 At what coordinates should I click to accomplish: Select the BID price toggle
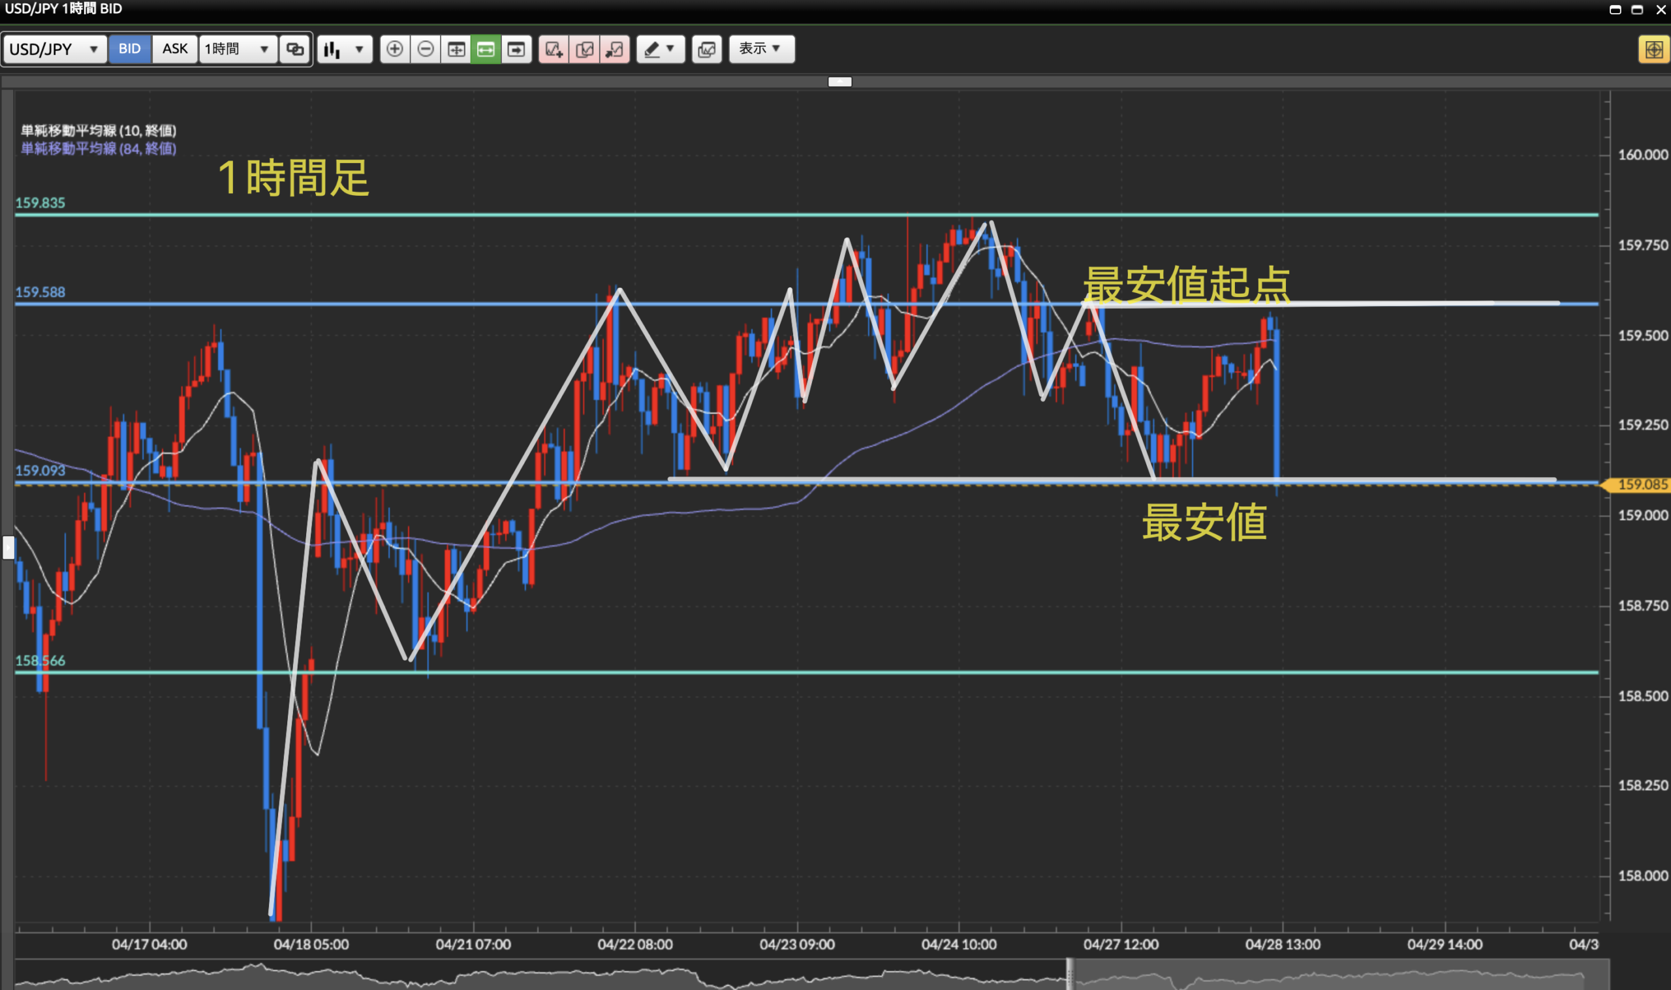coord(129,50)
